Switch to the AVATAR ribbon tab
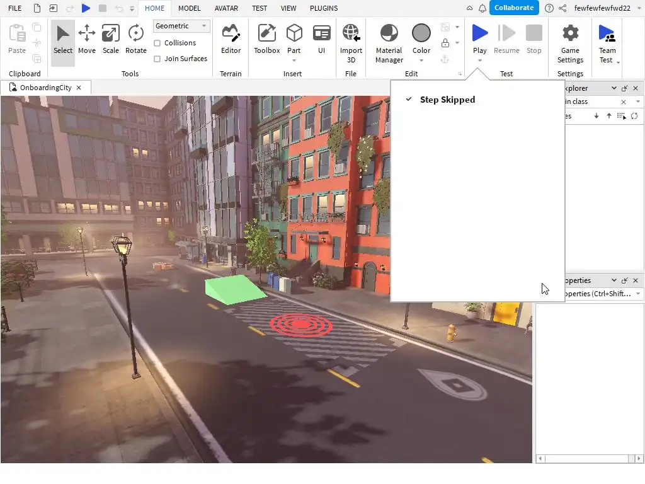This screenshot has width=645, height=484. (226, 8)
